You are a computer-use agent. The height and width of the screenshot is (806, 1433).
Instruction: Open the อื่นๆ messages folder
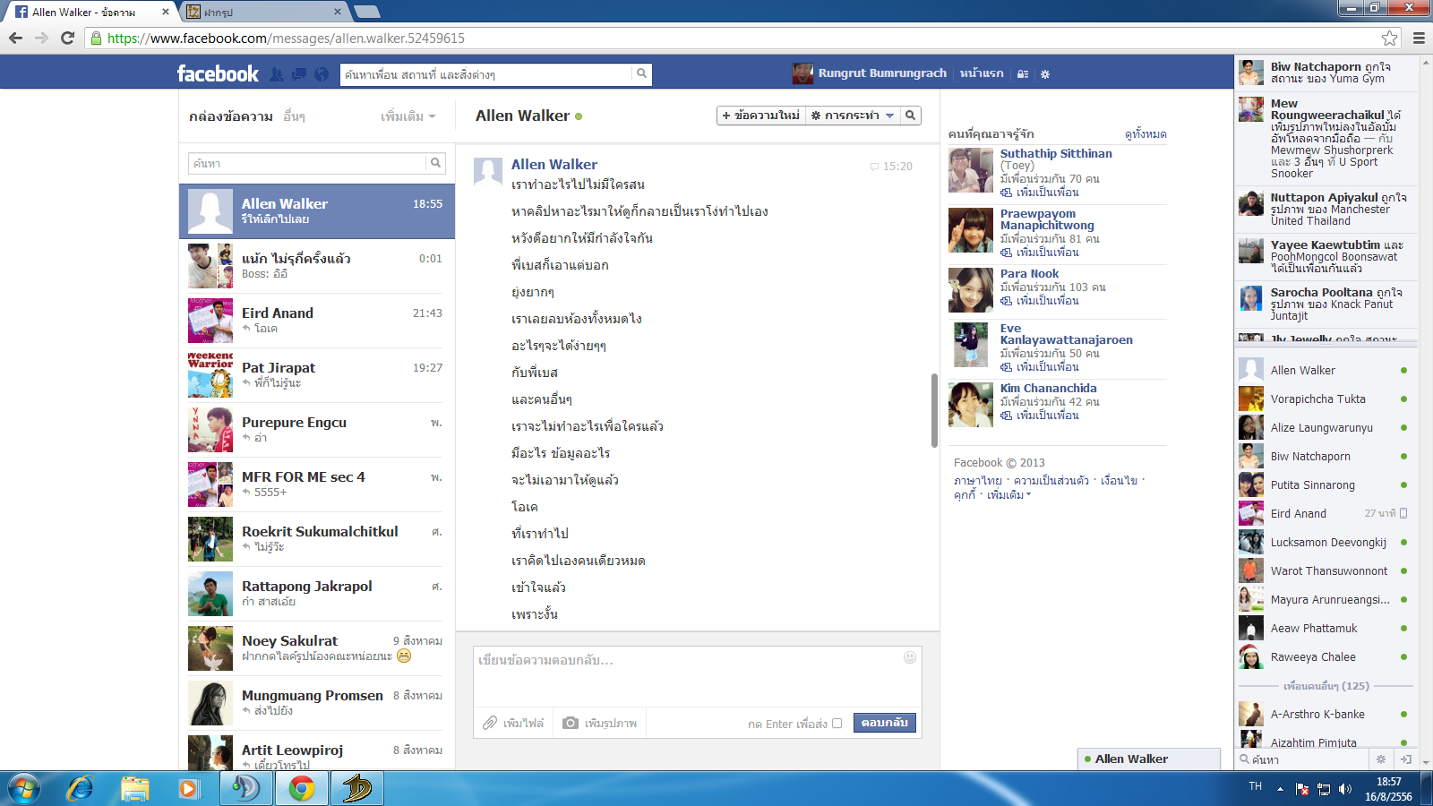point(294,116)
